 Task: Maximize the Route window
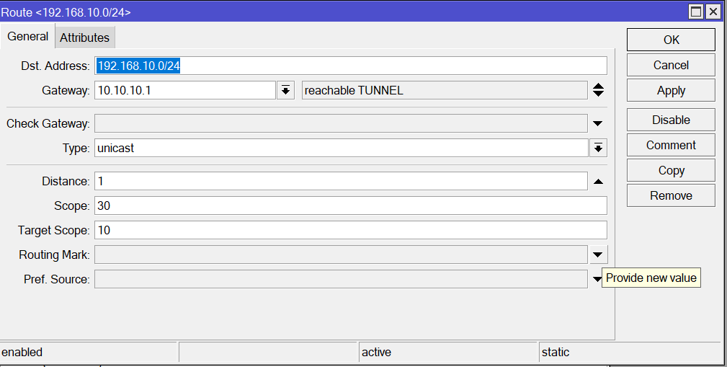[696, 12]
